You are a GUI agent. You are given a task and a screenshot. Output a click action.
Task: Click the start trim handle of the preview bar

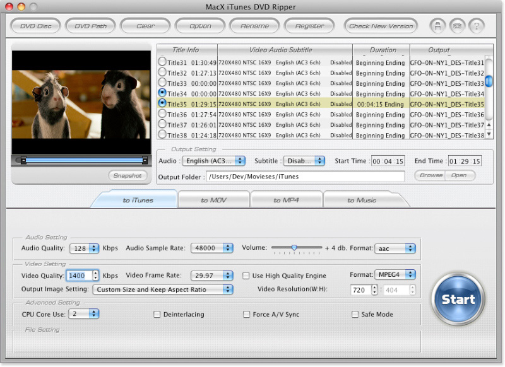[23, 160]
